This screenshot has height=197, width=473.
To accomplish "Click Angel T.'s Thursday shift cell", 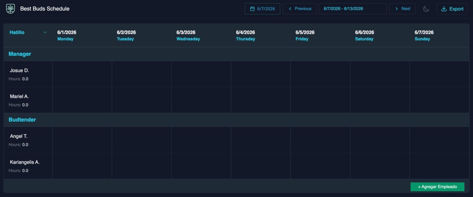I will pos(261,140).
